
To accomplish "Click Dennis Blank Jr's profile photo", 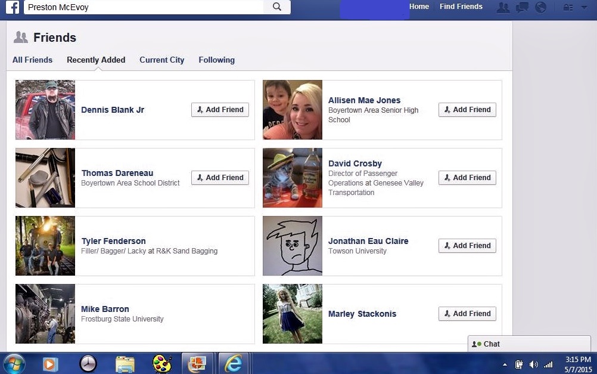I will [x=45, y=110].
